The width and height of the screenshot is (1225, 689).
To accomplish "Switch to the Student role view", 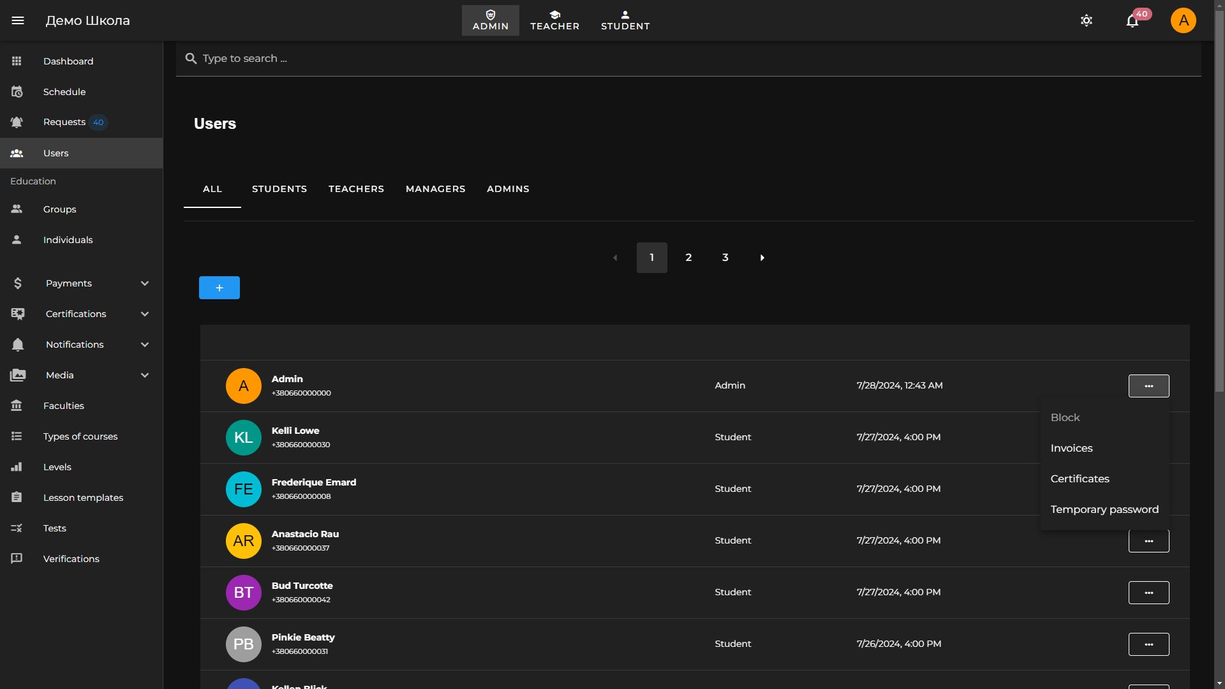I will point(625,20).
